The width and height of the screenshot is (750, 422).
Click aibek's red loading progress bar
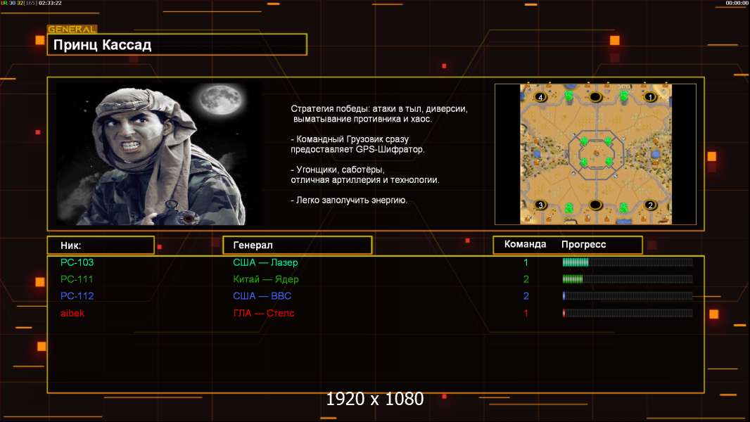pos(628,313)
